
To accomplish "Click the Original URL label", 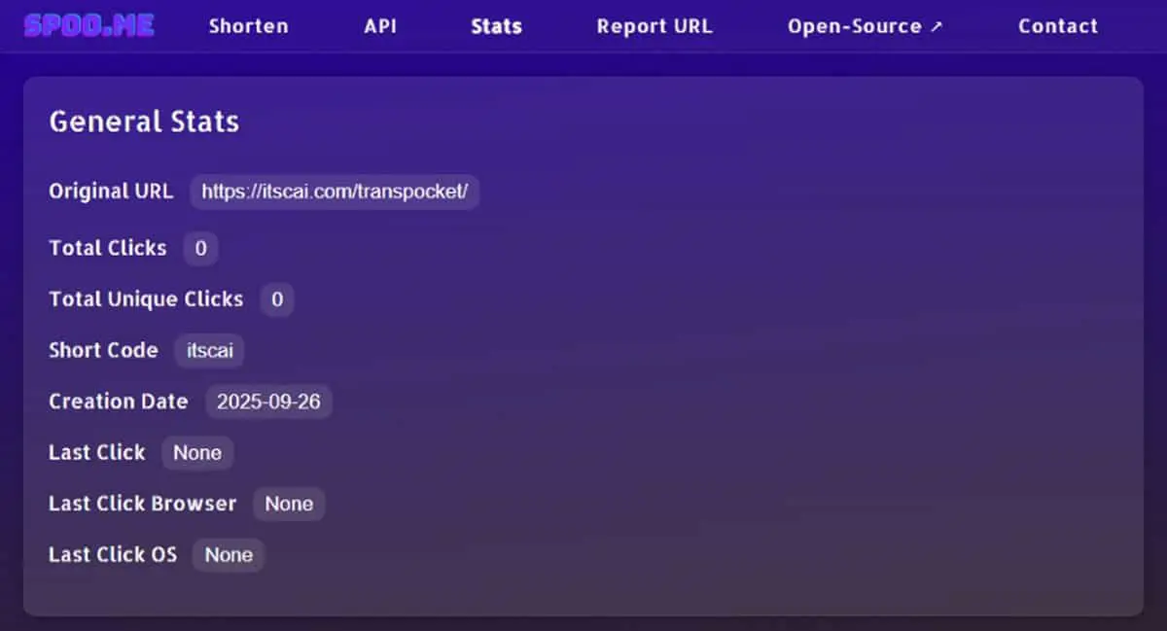I will click(111, 191).
